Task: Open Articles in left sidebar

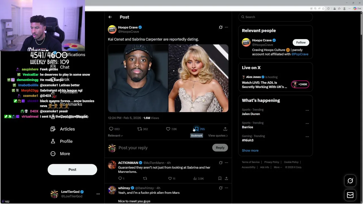Action: click(63, 129)
